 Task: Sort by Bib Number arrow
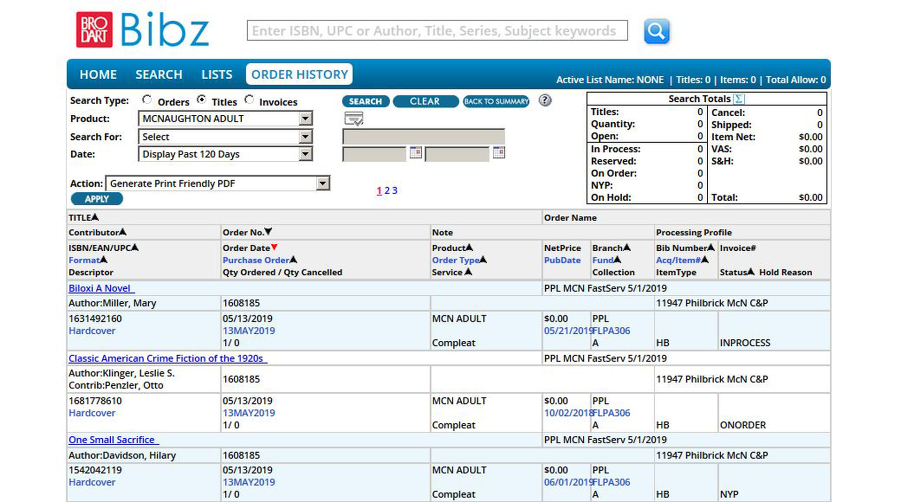pyautogui.click(x=711, y=247)
